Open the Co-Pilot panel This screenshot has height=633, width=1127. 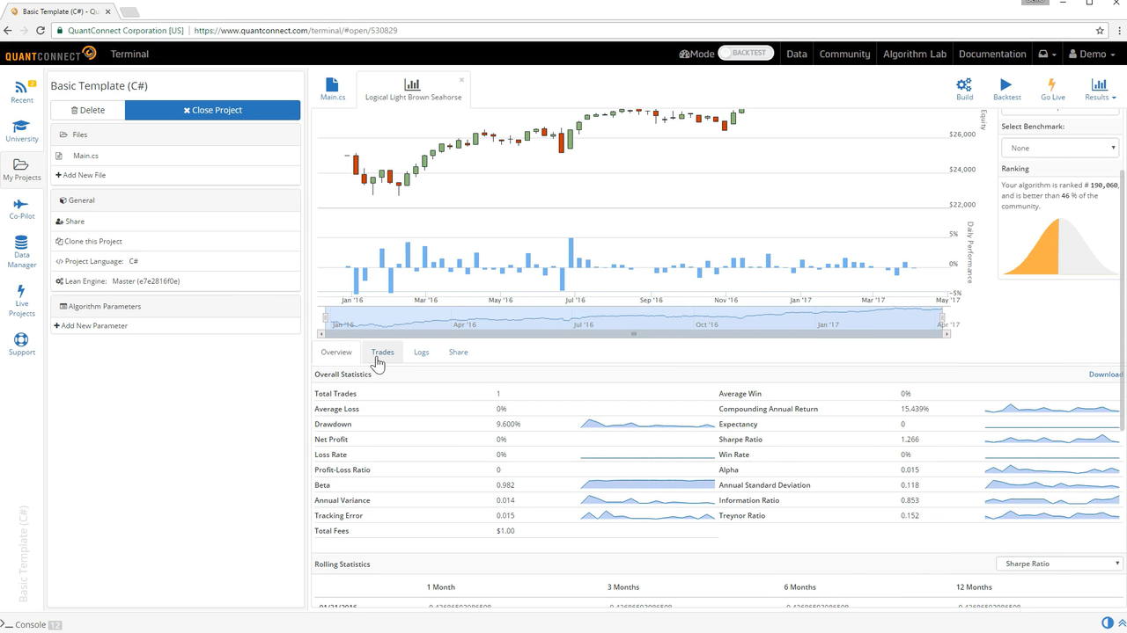point(22,207)
